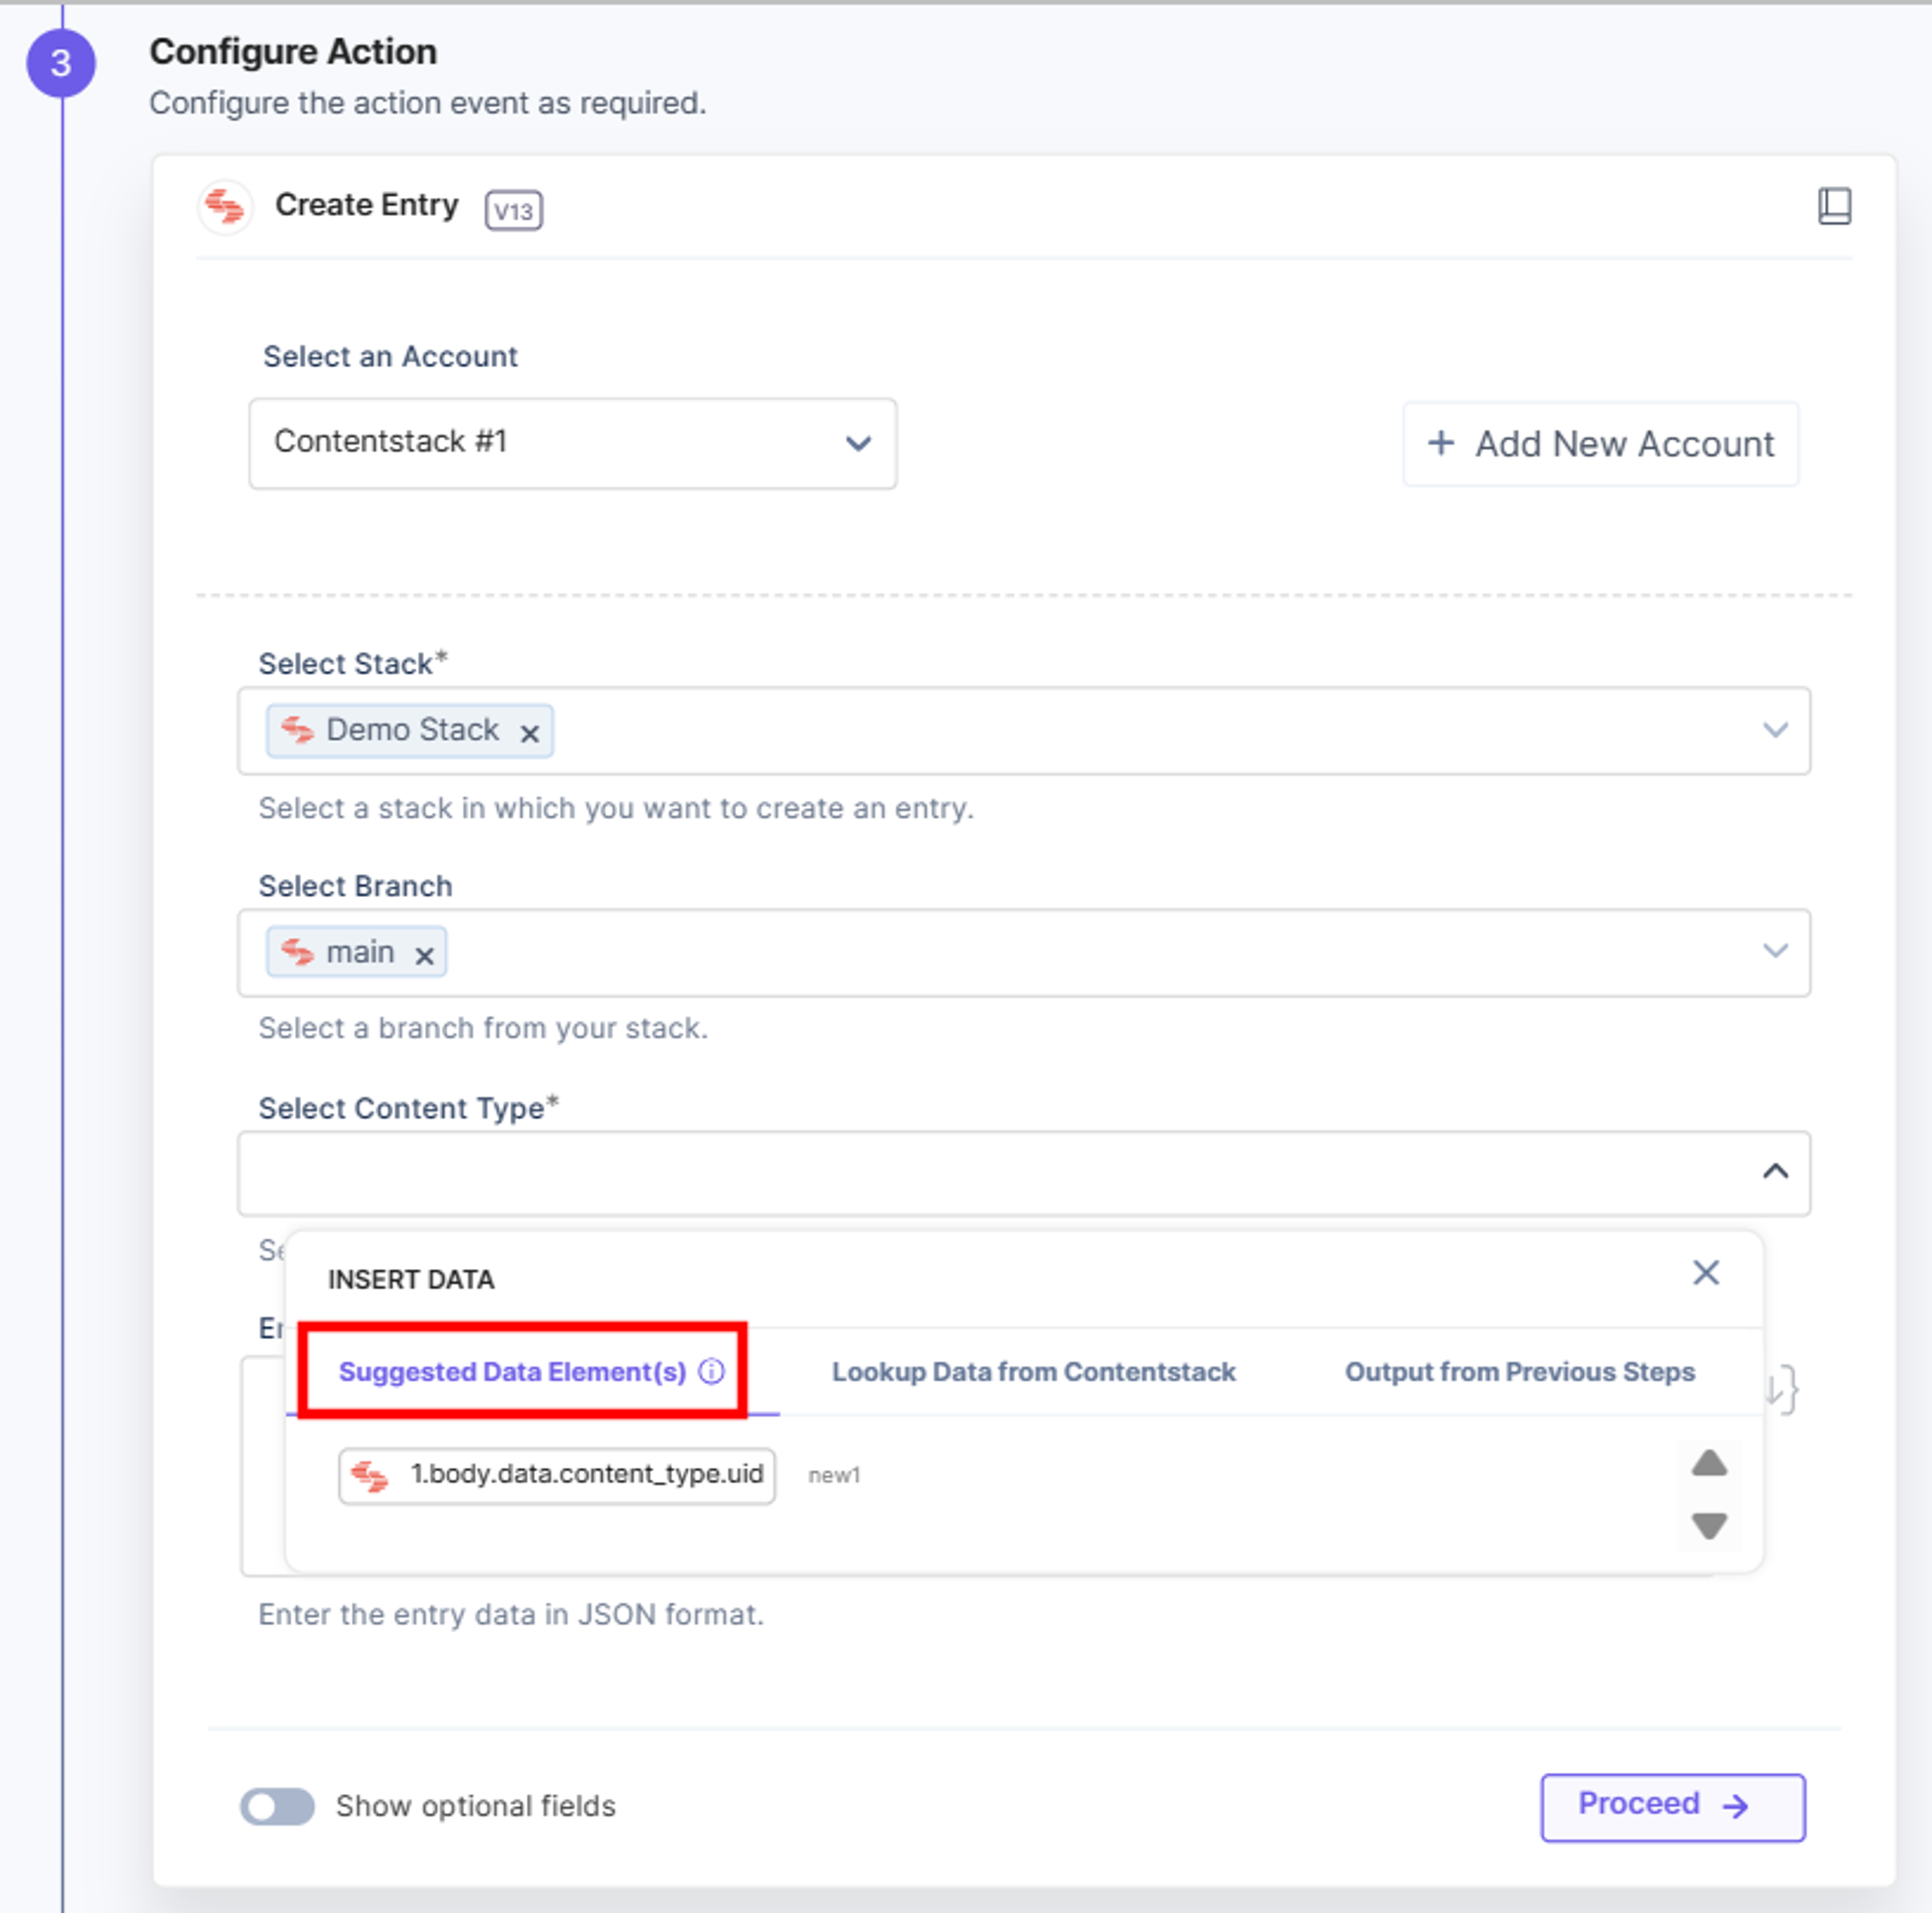Remove the main branch tag
This screenshot has width=1932, height=1913.
pyautogui.click(x=424, y=956)
